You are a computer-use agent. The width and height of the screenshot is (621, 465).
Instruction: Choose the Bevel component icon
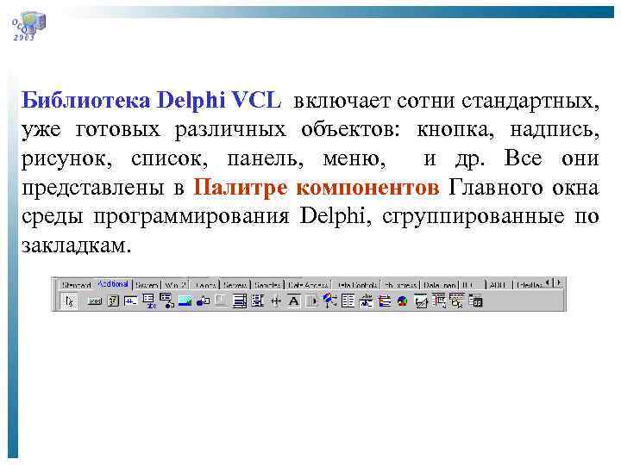tap(221, 301)
